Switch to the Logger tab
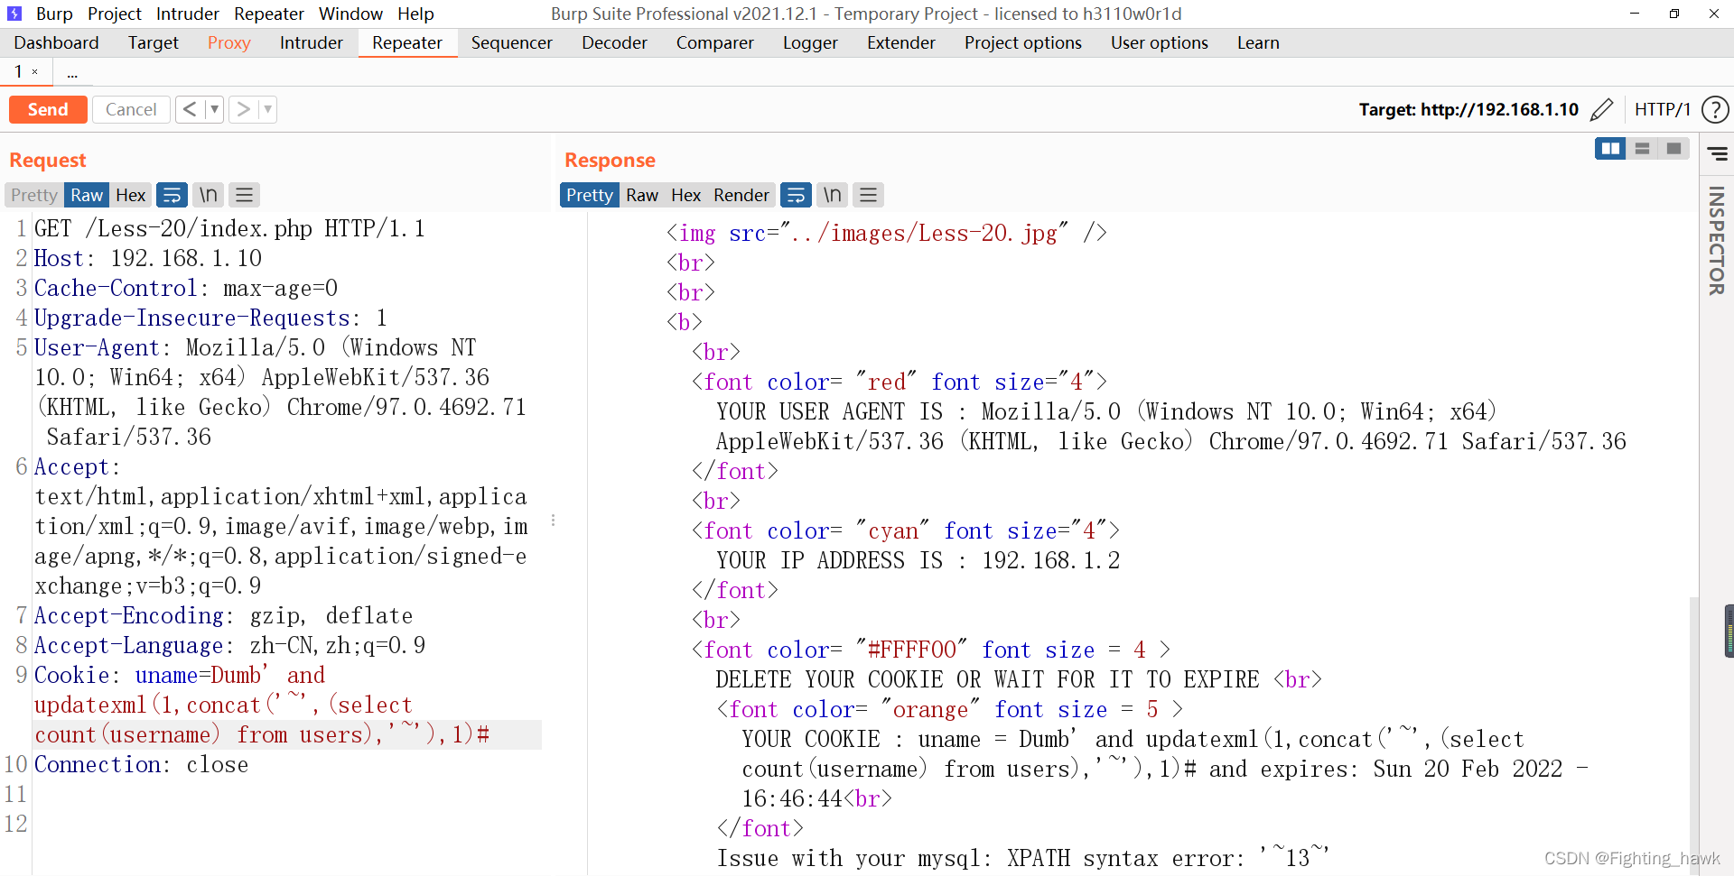Screen dimensions: 1734x876 810,43
